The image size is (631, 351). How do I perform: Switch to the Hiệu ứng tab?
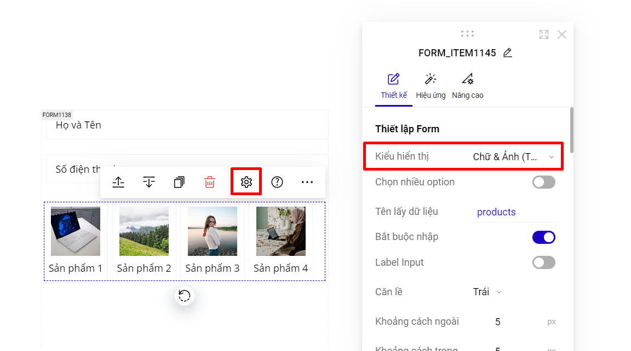pyautogui.click(x=431, y=86)
